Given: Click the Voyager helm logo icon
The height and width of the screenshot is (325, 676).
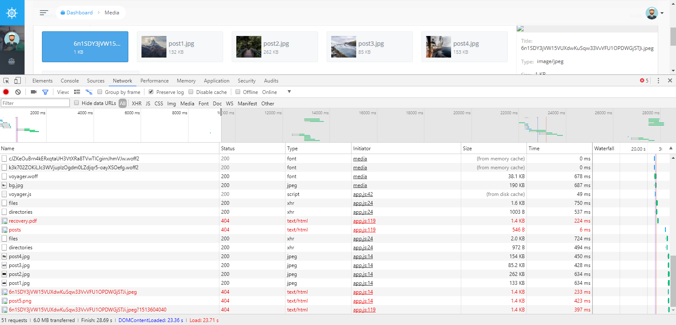Looking at the screenshot, I should coord(12,13).
